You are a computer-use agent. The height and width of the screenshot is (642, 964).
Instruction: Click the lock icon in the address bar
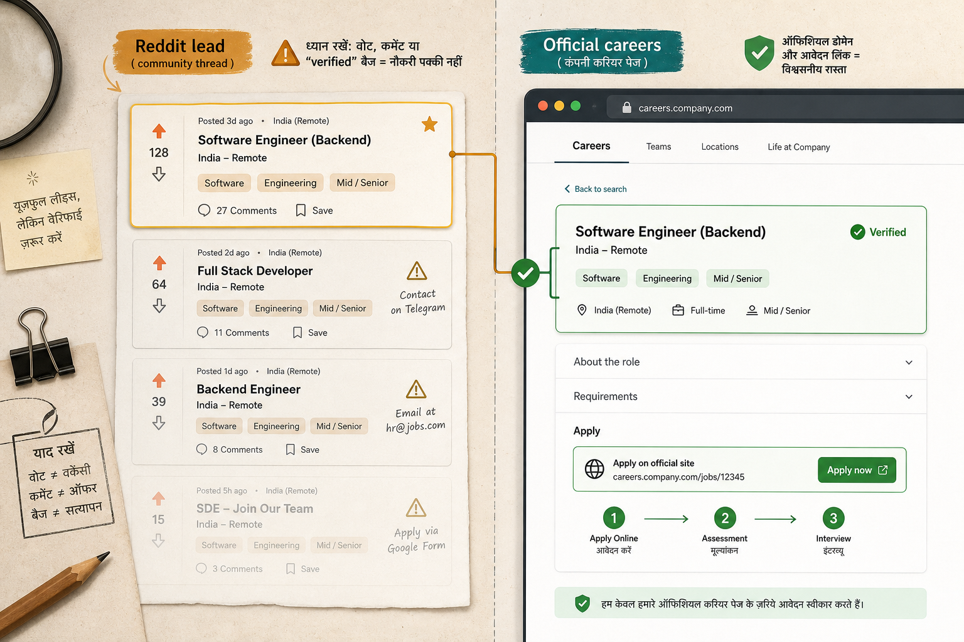[626, 107]
